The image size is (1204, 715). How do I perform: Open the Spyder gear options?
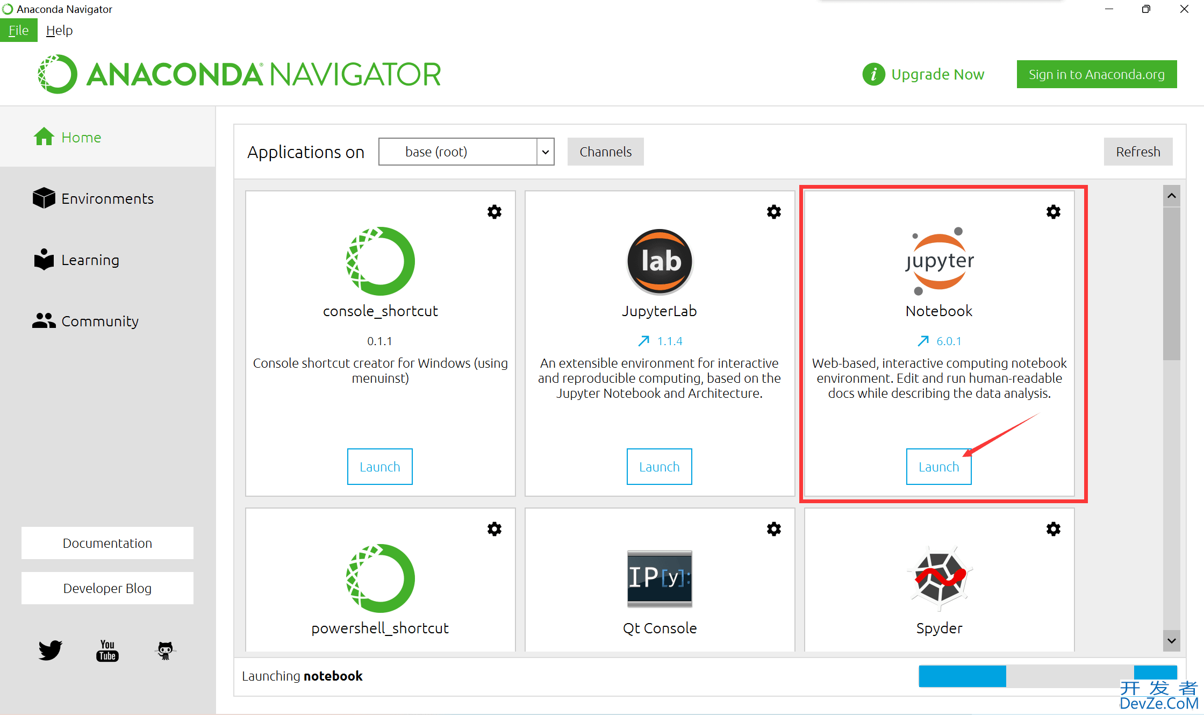[1053, 529]
